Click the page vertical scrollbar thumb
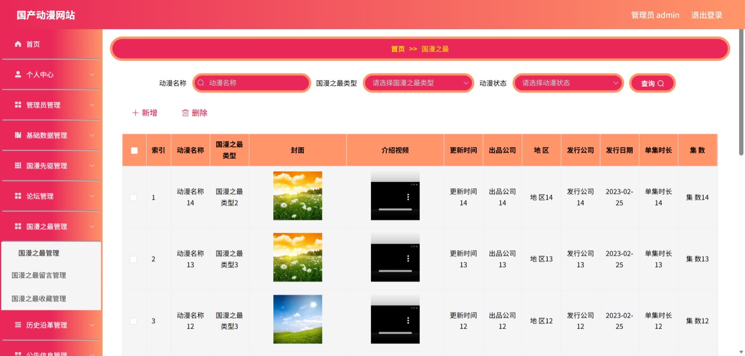 click(x=741, y=93)
